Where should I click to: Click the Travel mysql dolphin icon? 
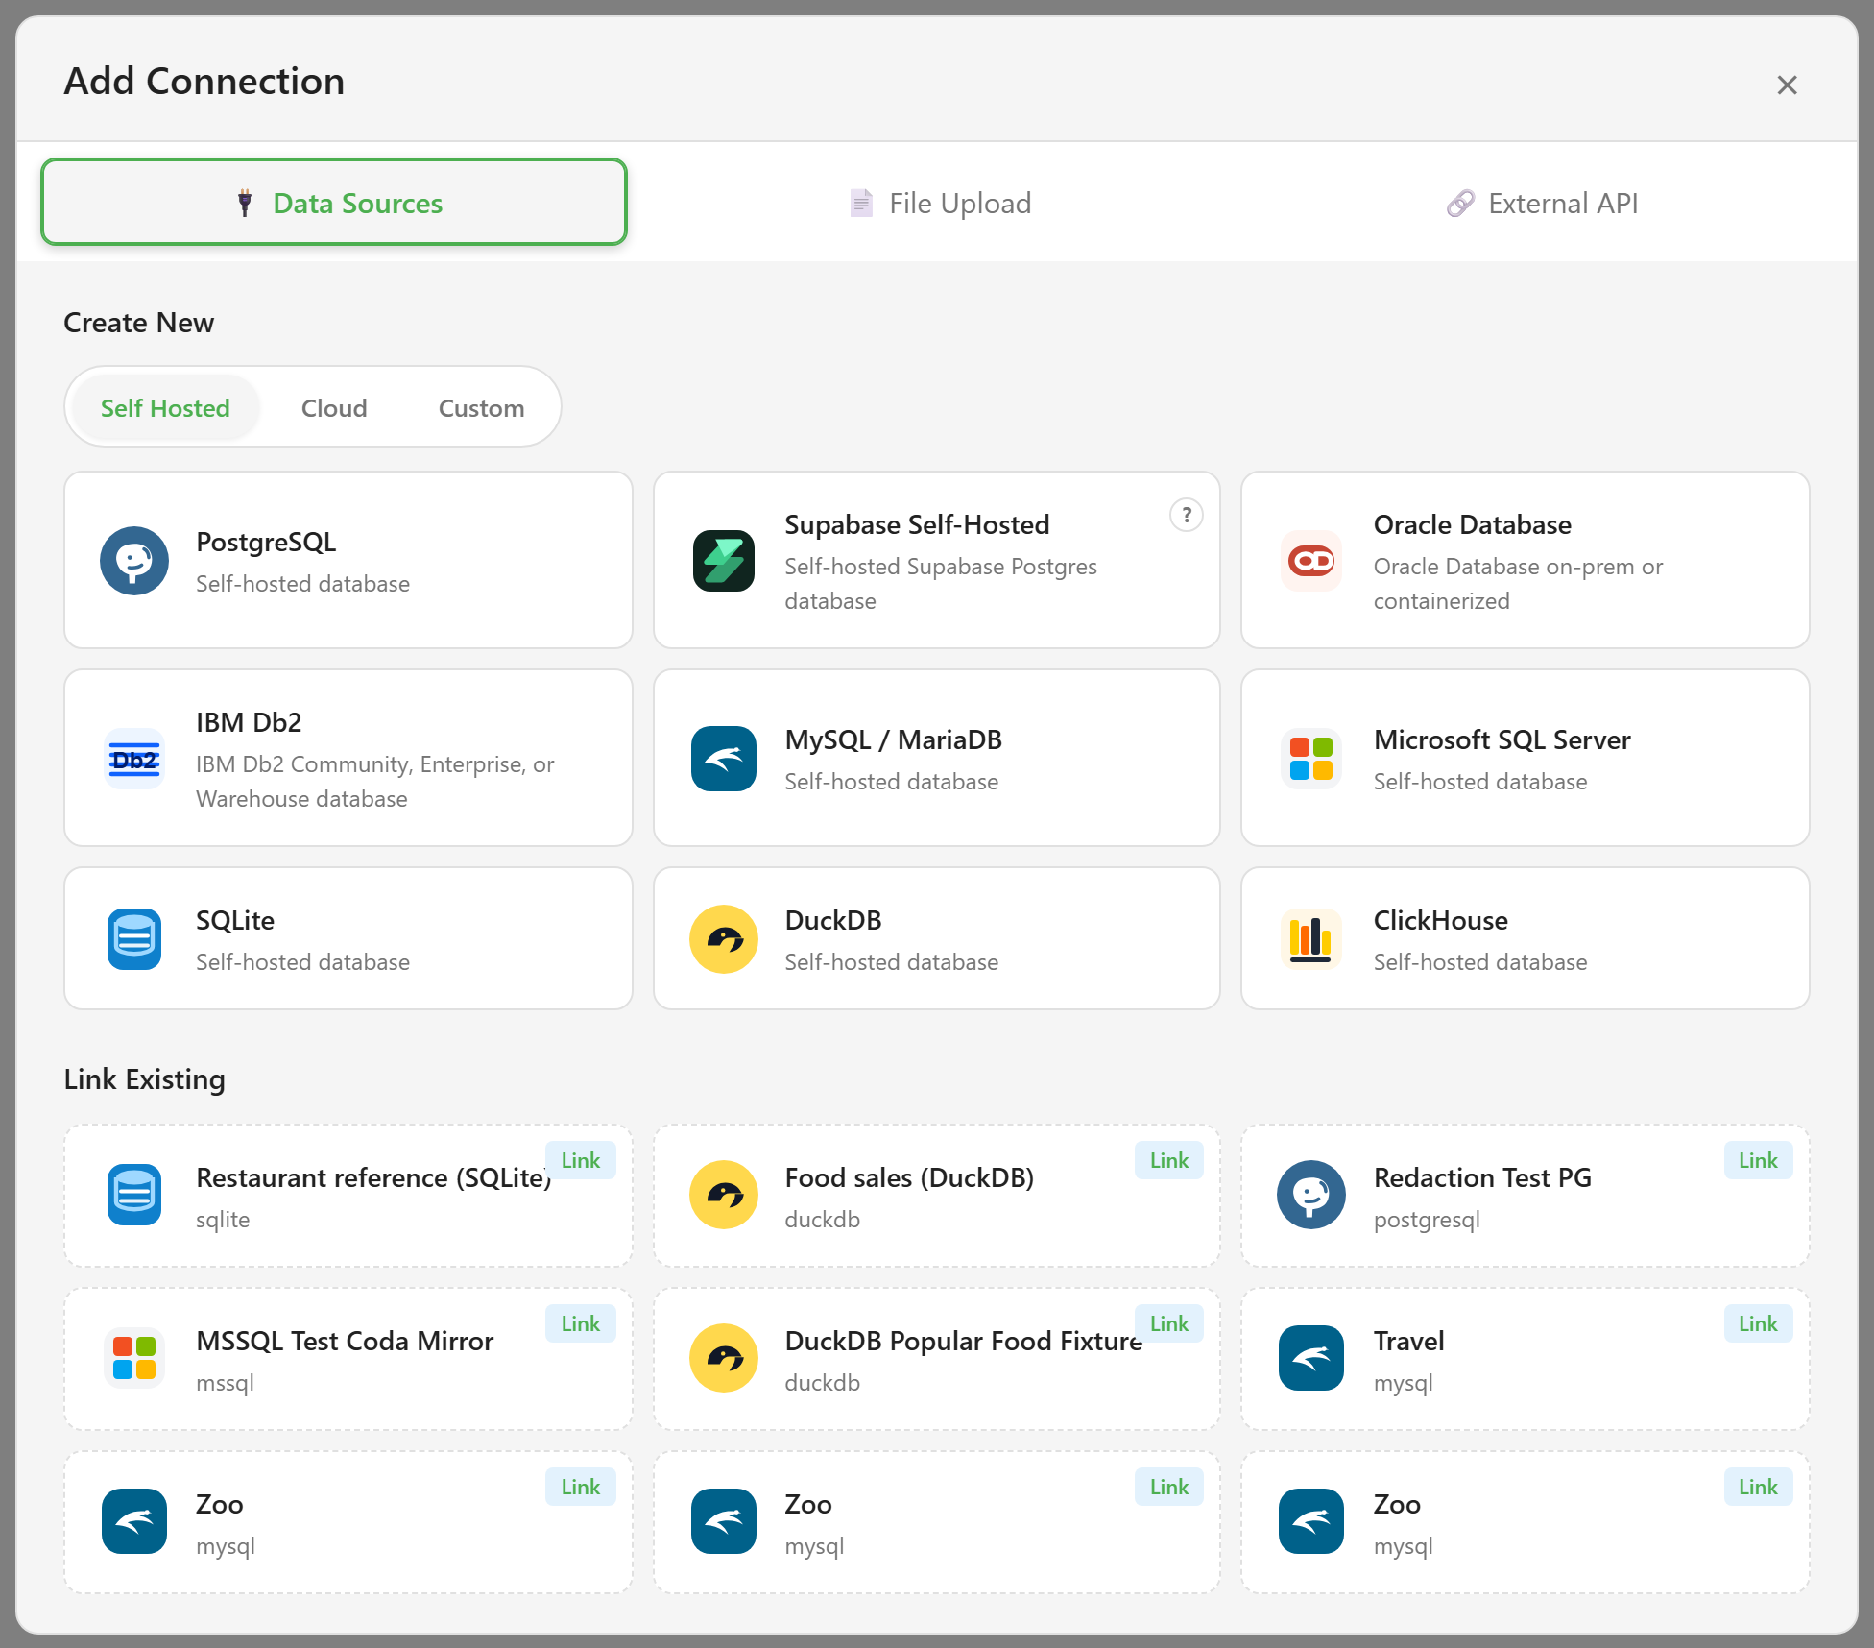point(1311,1358)
